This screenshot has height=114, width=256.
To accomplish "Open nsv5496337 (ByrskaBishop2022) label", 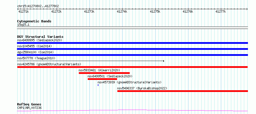I will pyautogui.click(x=142, y=88).
